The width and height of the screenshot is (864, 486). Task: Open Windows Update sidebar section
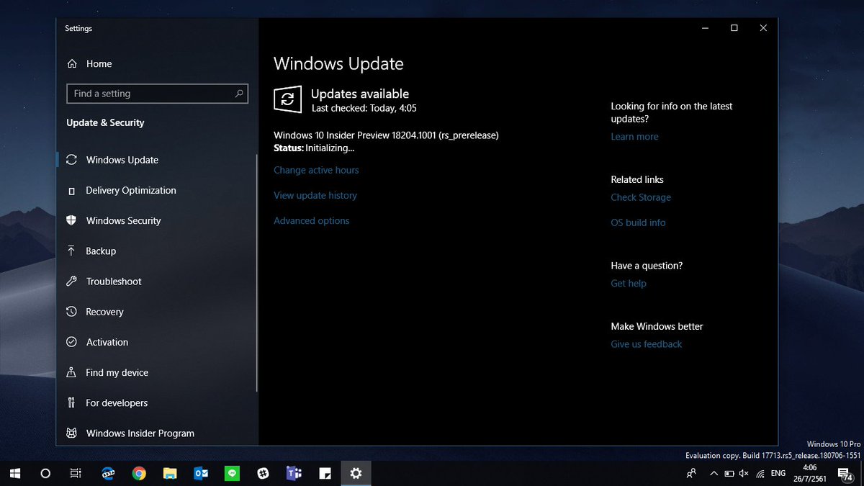click(x=157, y=160)
